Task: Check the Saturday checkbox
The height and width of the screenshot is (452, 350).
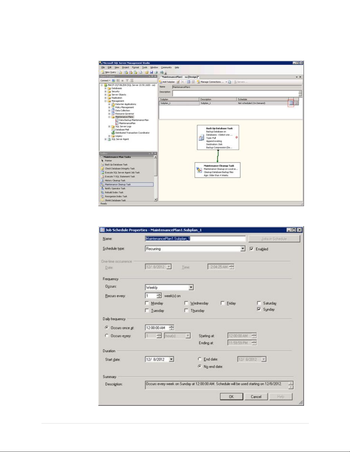Action: tap(259, 303)
